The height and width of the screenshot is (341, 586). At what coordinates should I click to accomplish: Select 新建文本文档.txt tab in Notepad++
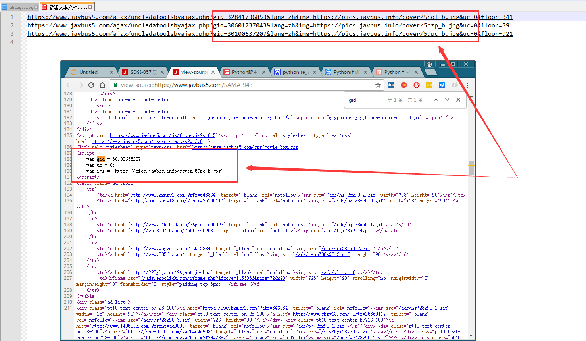tap(67, 7)
